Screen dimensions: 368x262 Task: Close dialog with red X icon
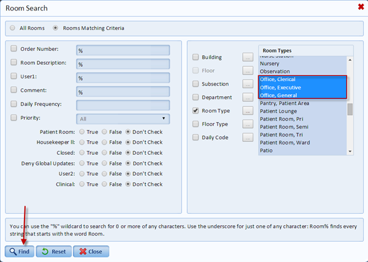(x=360, y=7)
